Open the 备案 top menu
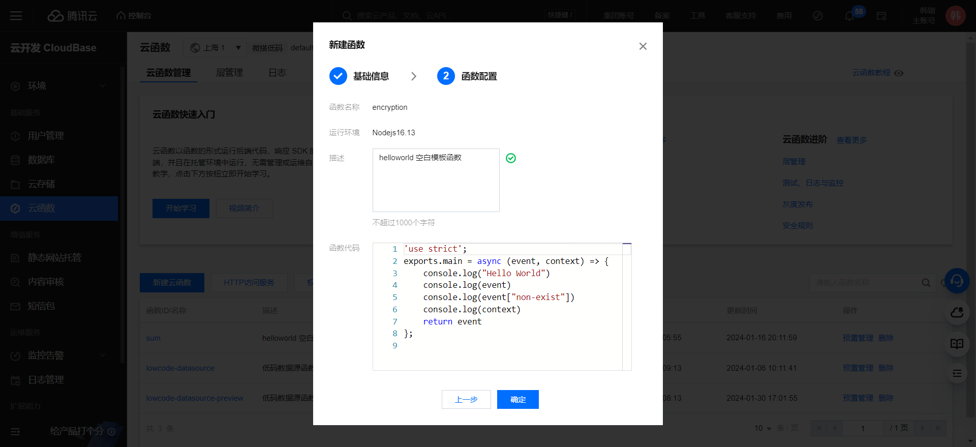 click(662, 16)
